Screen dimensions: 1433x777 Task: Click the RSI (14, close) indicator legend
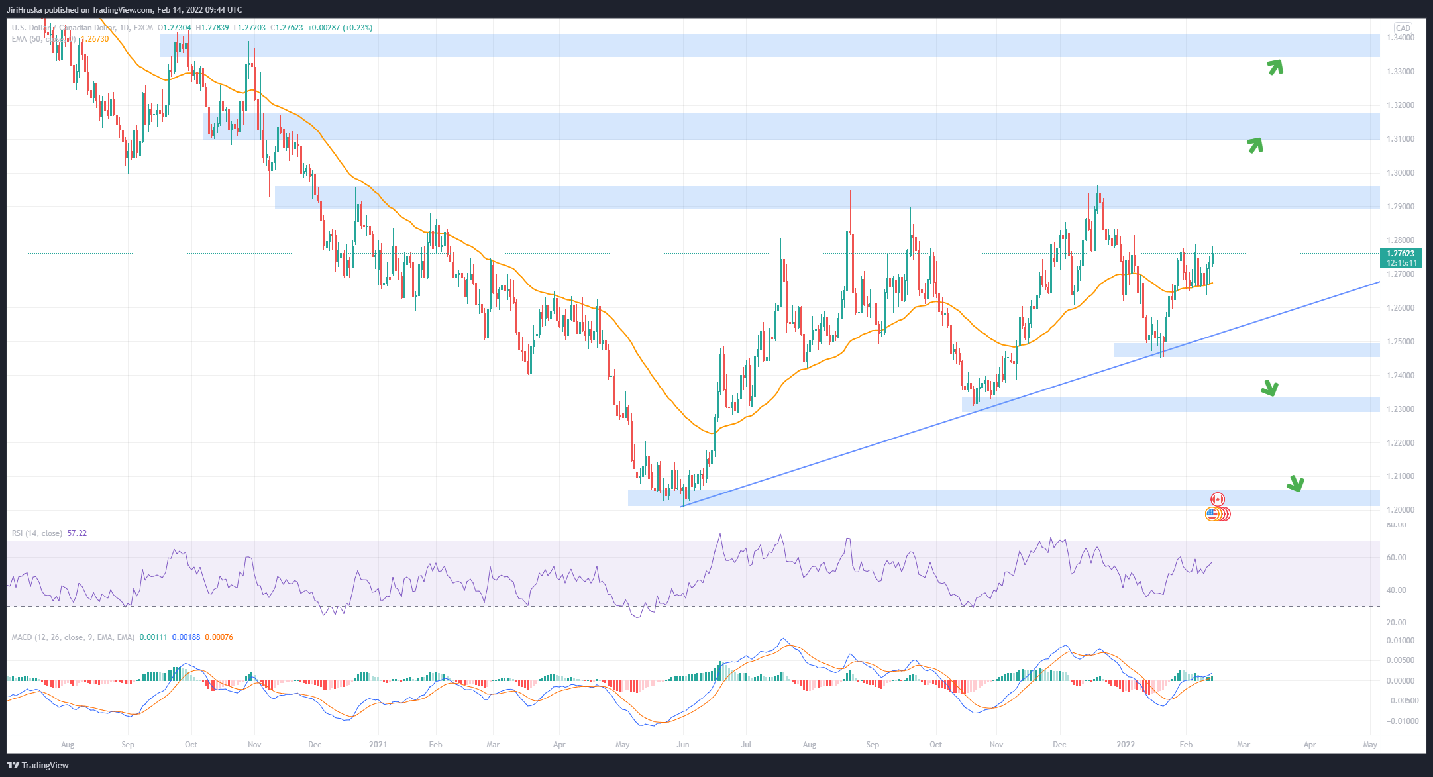pyautogui.click(x=37, y=533)
